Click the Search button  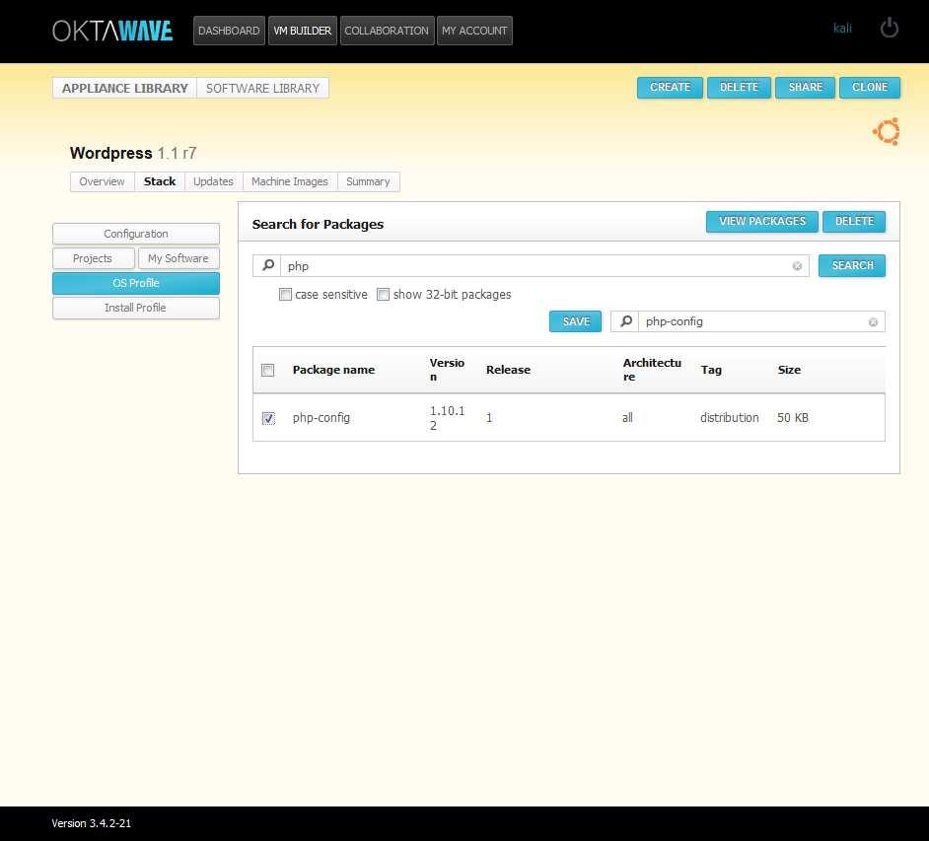point(852,265)
